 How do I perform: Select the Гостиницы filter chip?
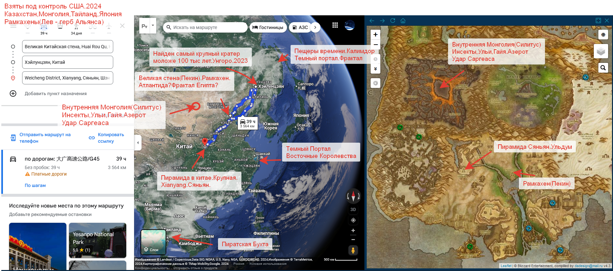click(x=268, y=27)
